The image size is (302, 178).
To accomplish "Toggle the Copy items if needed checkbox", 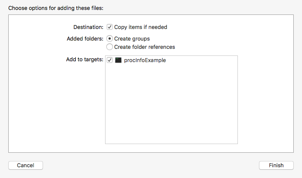I will pos(110,27).
